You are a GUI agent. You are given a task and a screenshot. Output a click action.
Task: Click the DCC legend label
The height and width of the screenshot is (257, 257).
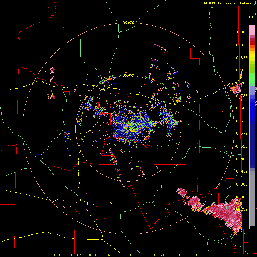(x=251, y=17)
